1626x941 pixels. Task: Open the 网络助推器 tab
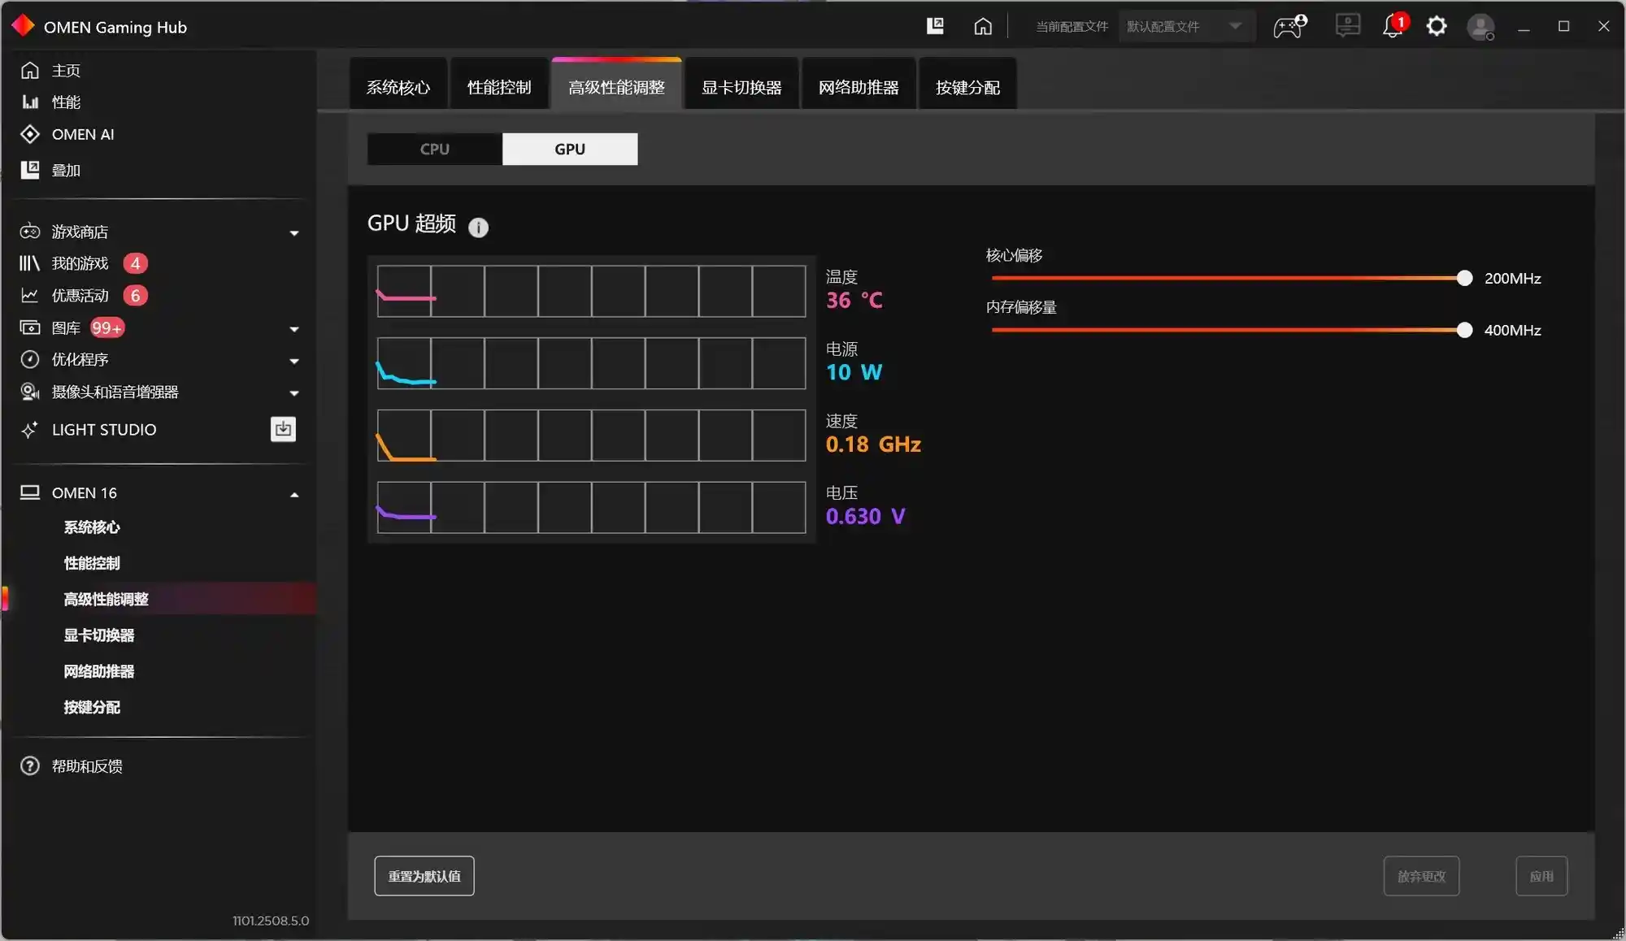[x=859, y=87]
